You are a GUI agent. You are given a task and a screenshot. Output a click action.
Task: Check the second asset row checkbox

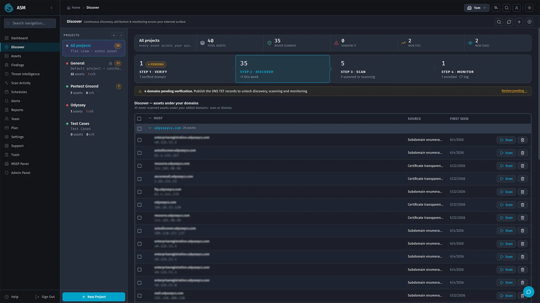(x=139, y=153)
